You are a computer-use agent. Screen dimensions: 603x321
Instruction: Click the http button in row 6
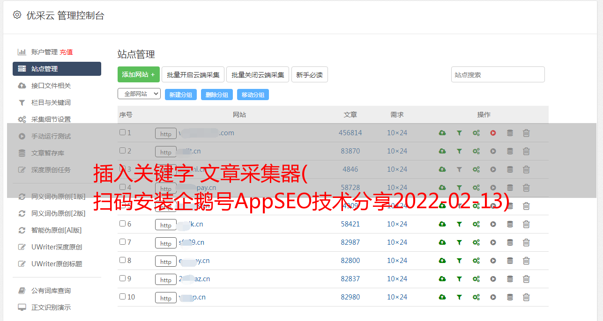tap(166, 225)
